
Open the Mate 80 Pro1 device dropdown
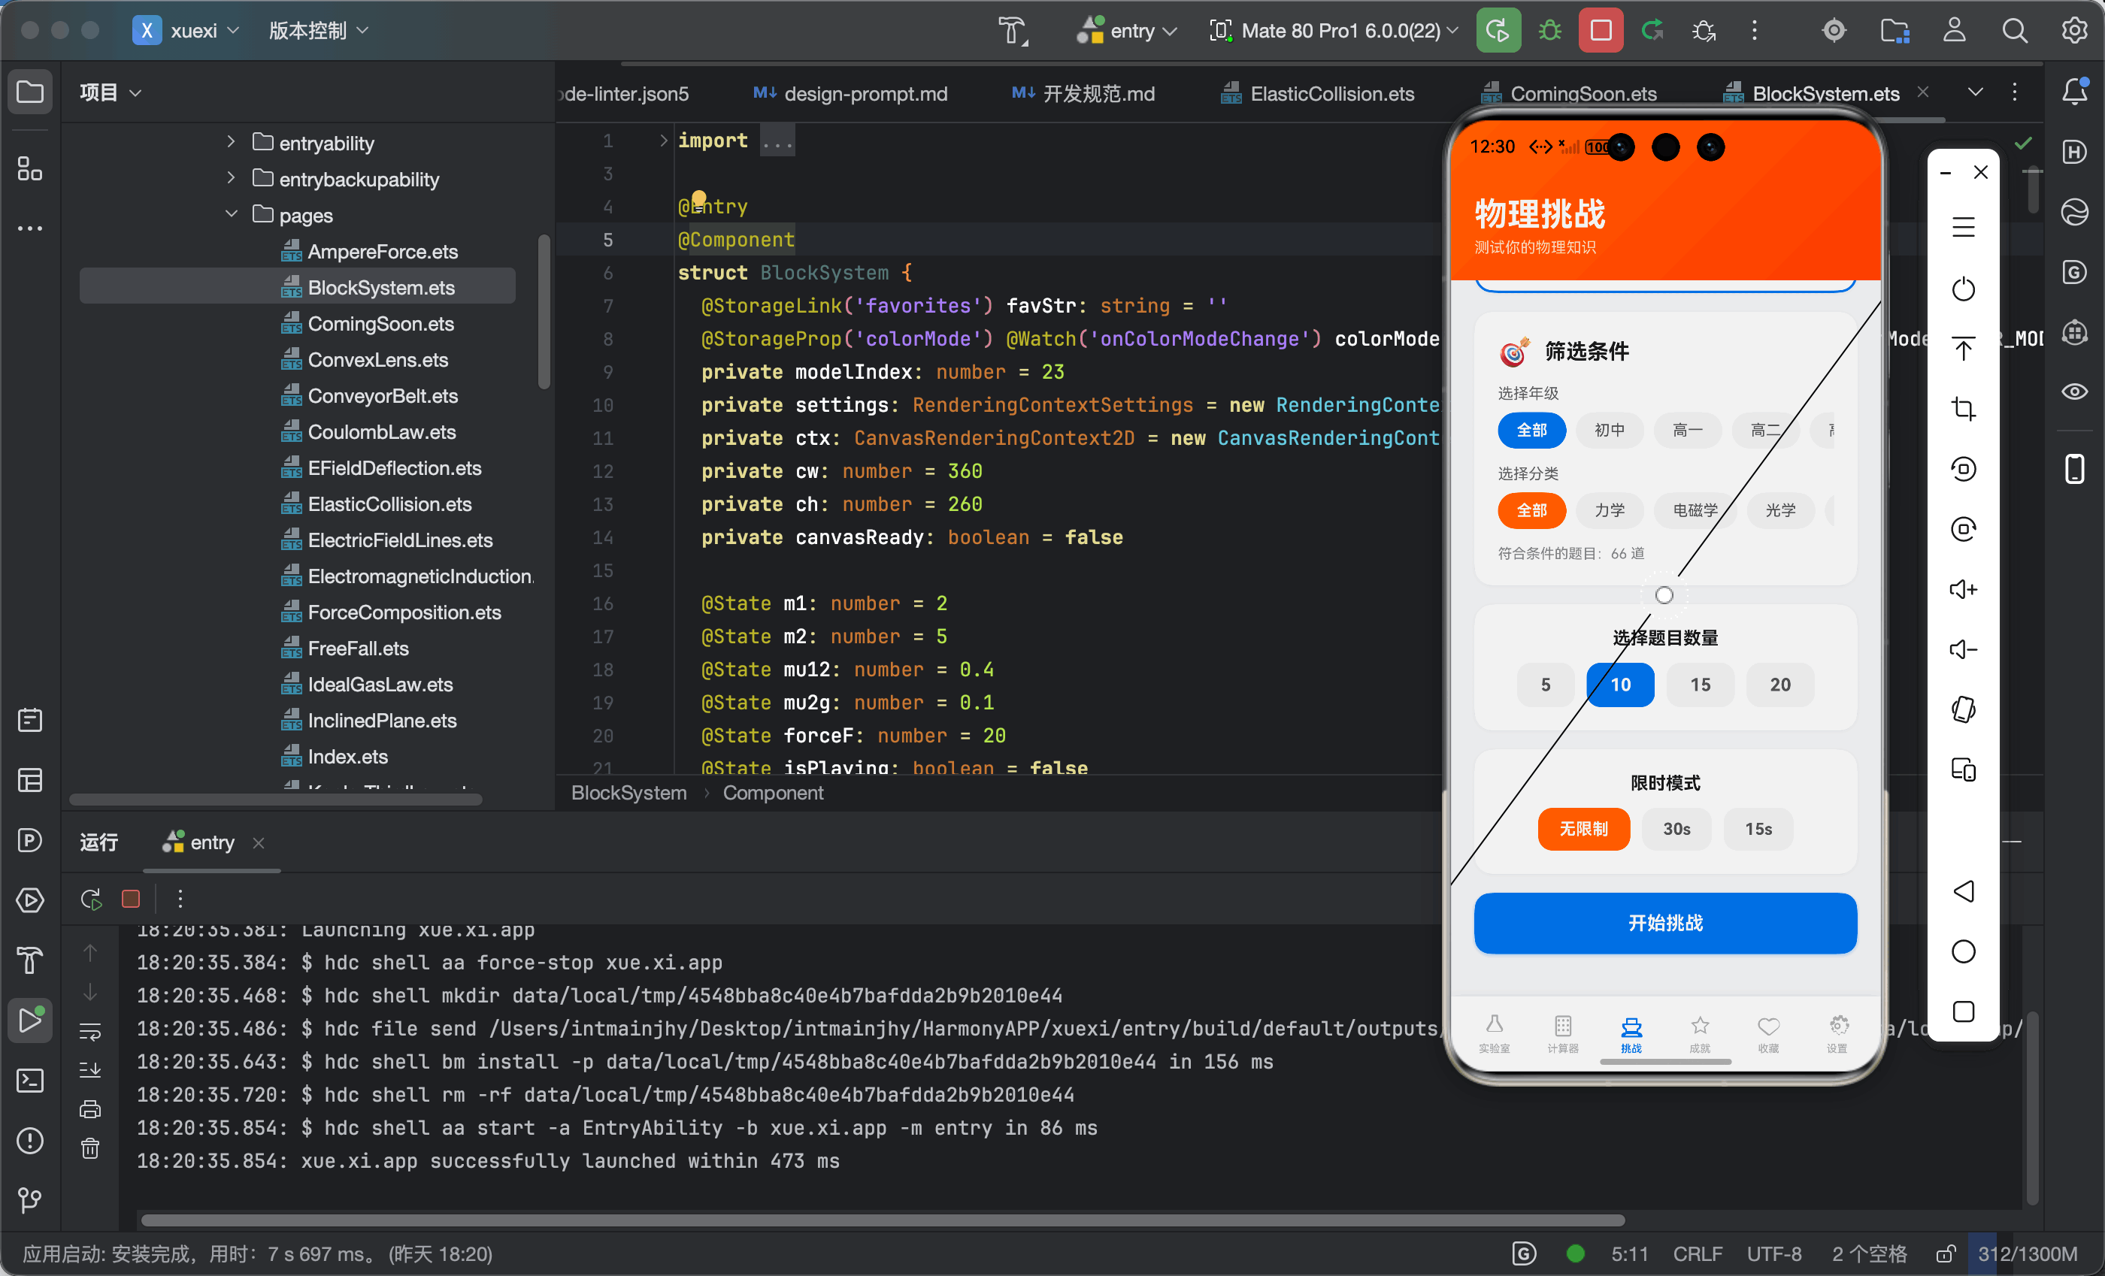(x=1334, y=31)
